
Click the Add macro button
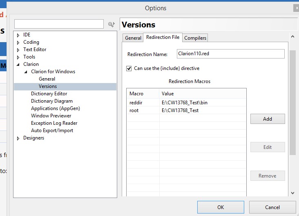coord(268,119)
